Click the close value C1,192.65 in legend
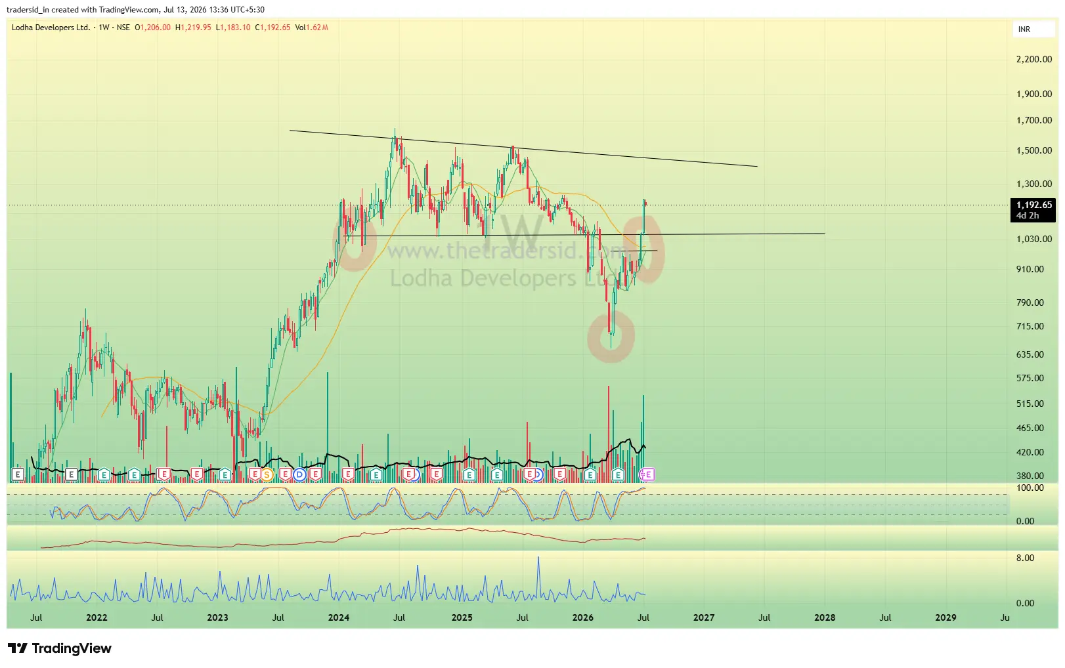 pos(272,28)
